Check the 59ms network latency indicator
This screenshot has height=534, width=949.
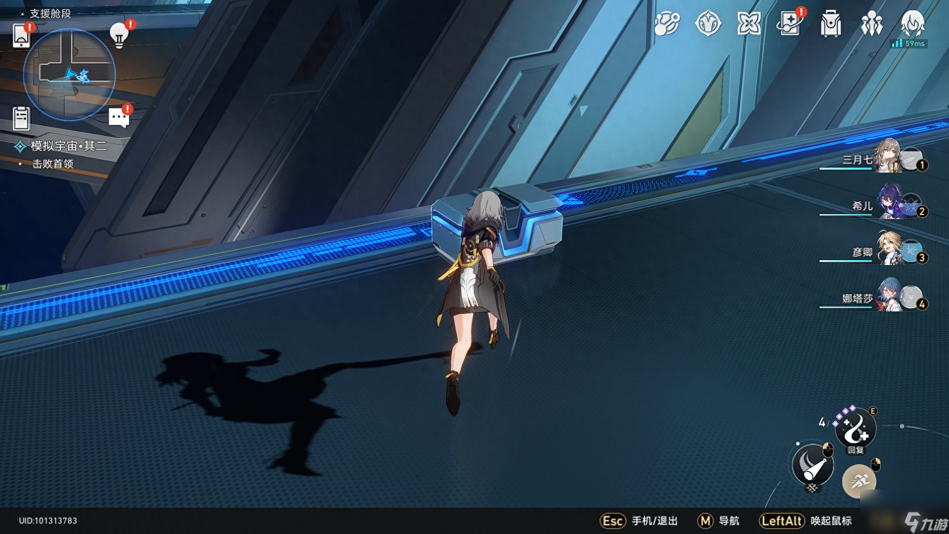click(908, 44)
